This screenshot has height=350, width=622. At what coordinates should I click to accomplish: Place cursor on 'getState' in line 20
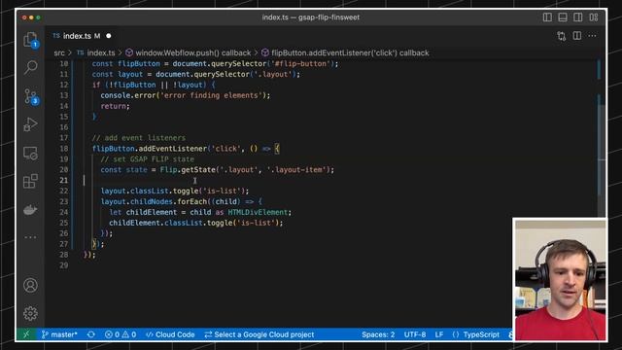point(198,170)
